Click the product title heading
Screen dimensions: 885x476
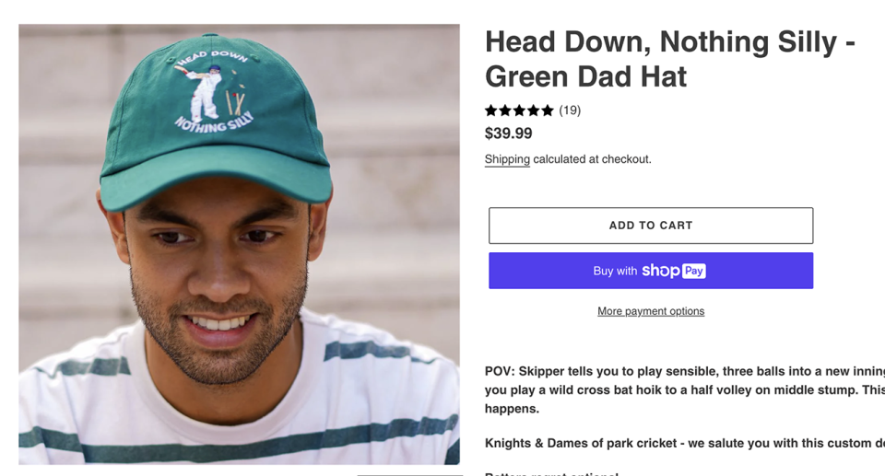pos(670,59)
